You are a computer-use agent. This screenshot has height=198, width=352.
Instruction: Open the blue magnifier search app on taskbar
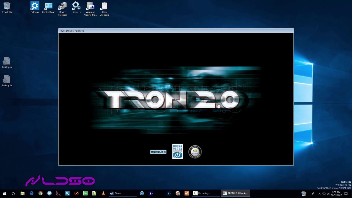[67, 193]
